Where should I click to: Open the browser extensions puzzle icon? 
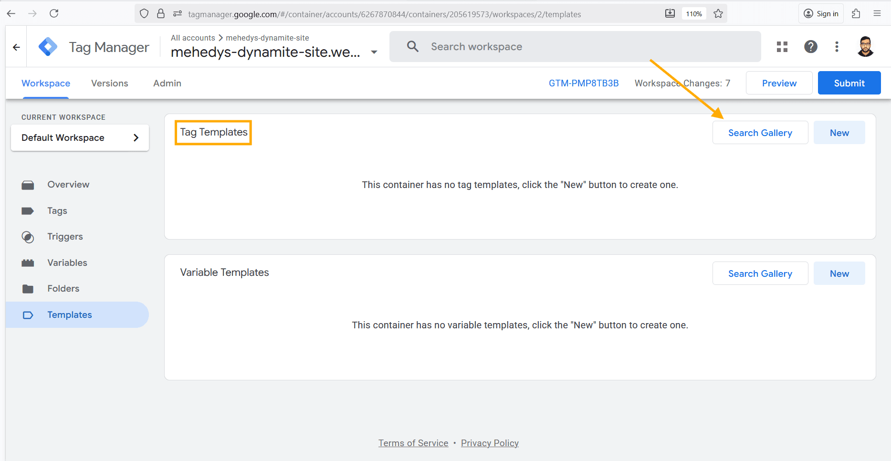point(856,14)
